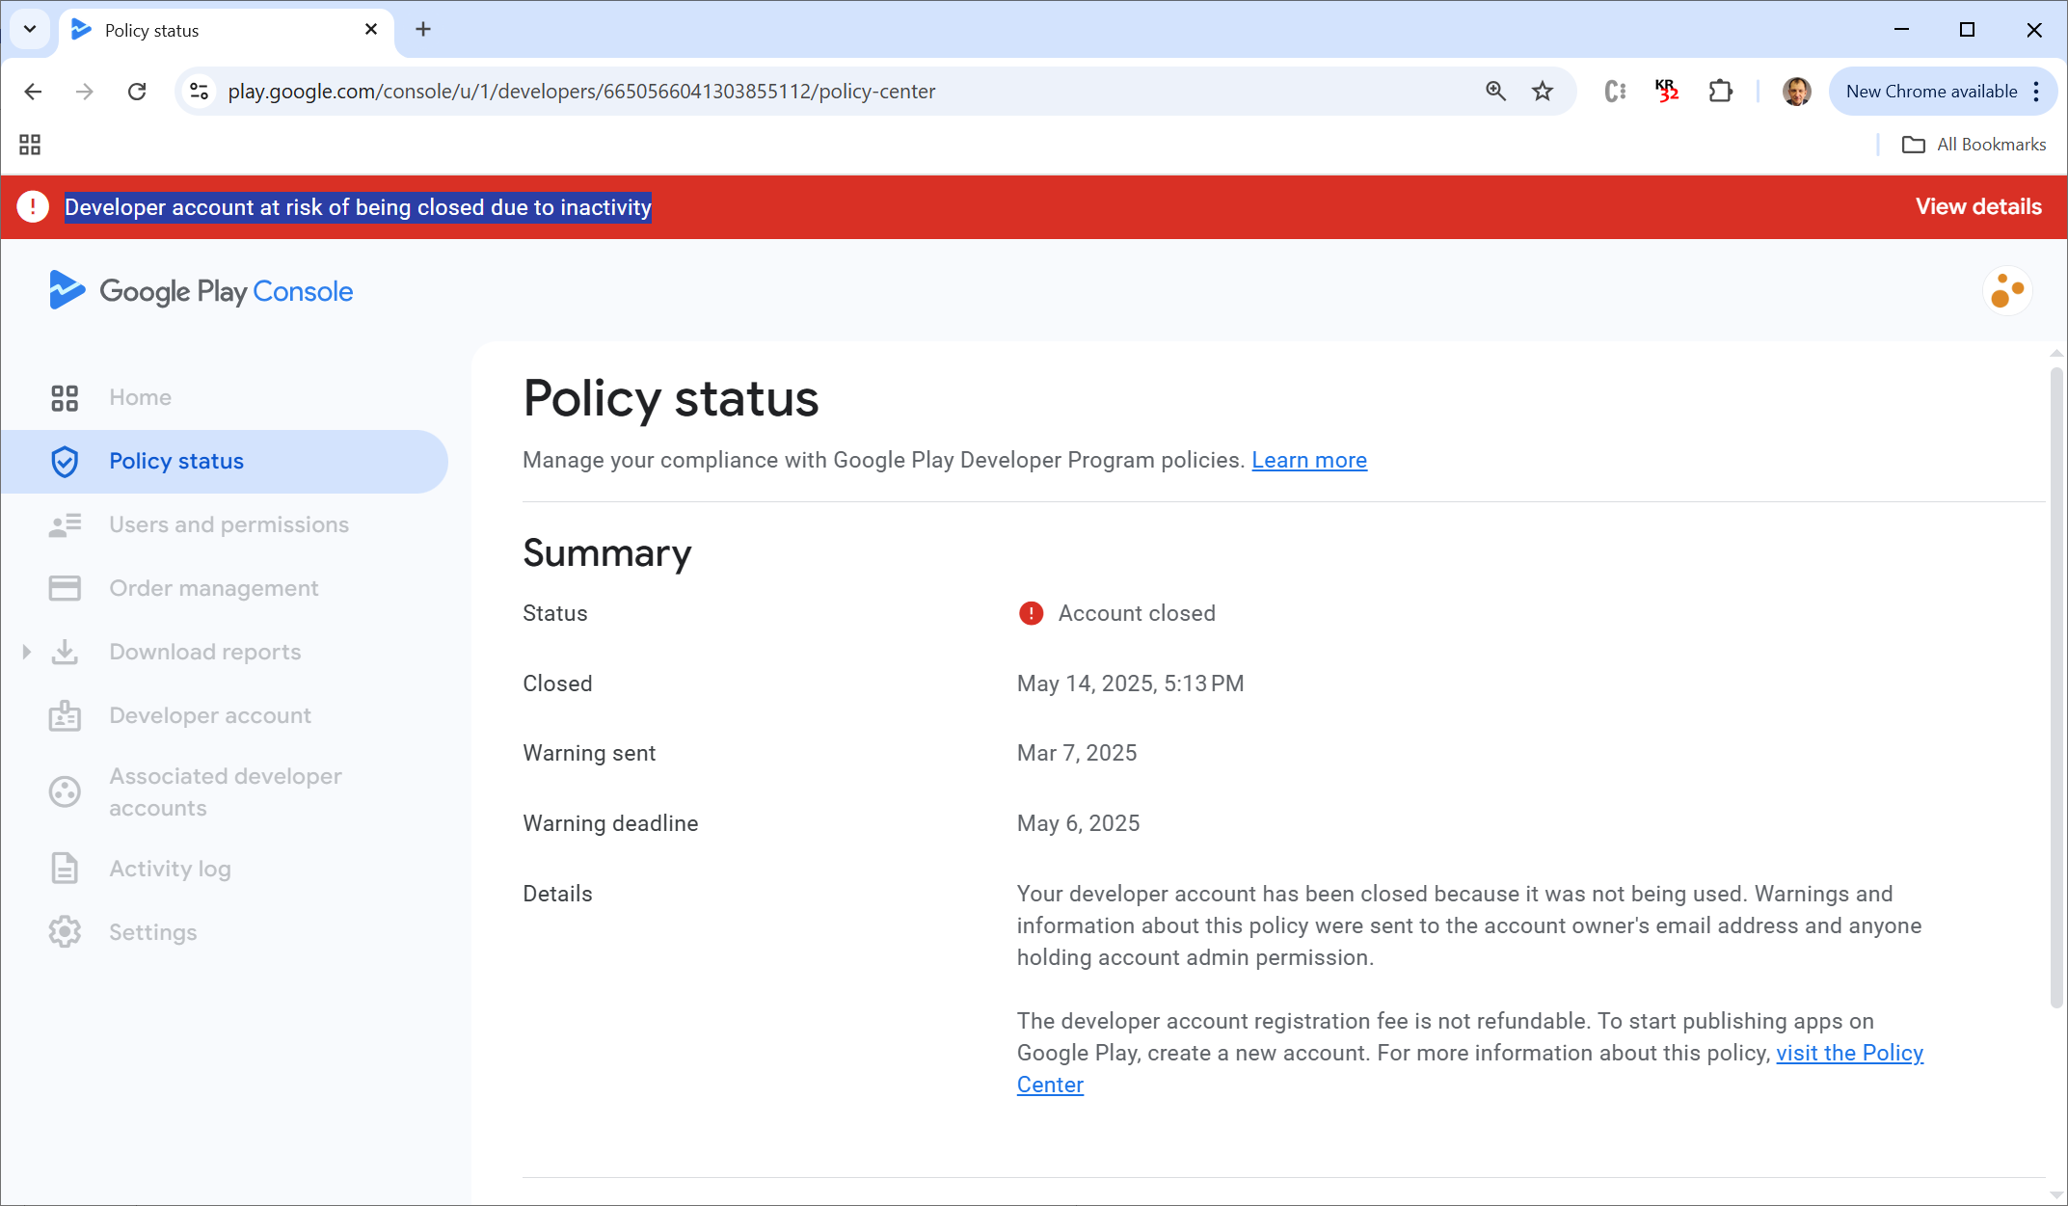Click View details in red banner
The image size is (2068, 1206).
pyautogui.click(x=1977, y=207)
